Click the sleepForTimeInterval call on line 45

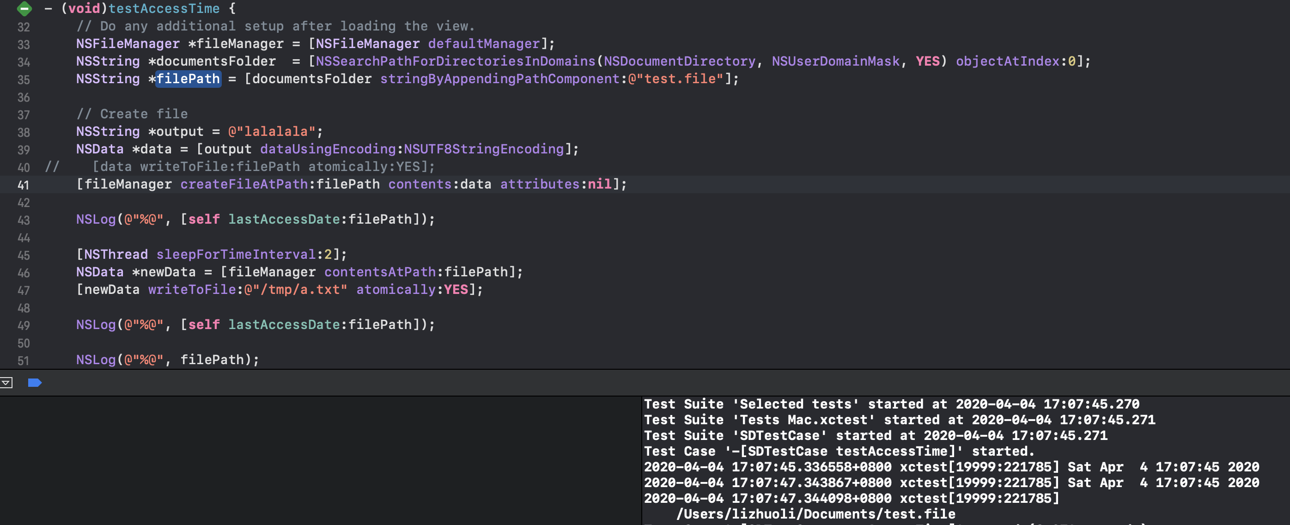[236, 255]
